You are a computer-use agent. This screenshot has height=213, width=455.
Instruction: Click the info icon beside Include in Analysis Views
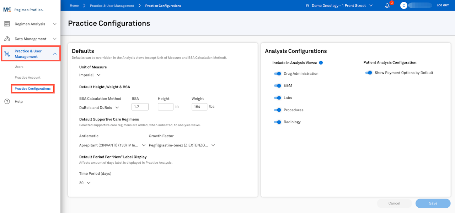(321, 63)
